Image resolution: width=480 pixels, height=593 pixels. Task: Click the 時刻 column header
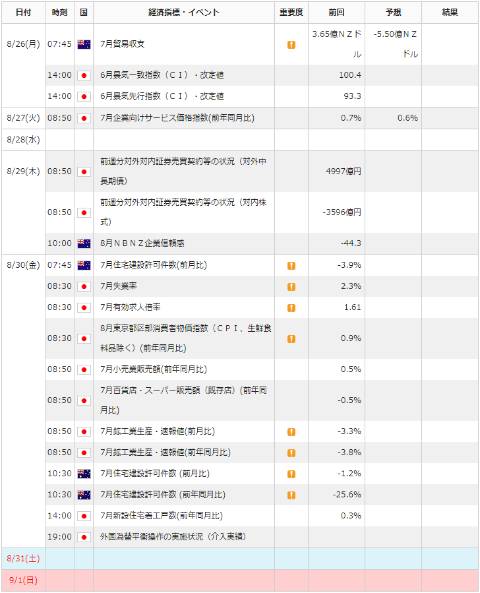tap(60, 13)
